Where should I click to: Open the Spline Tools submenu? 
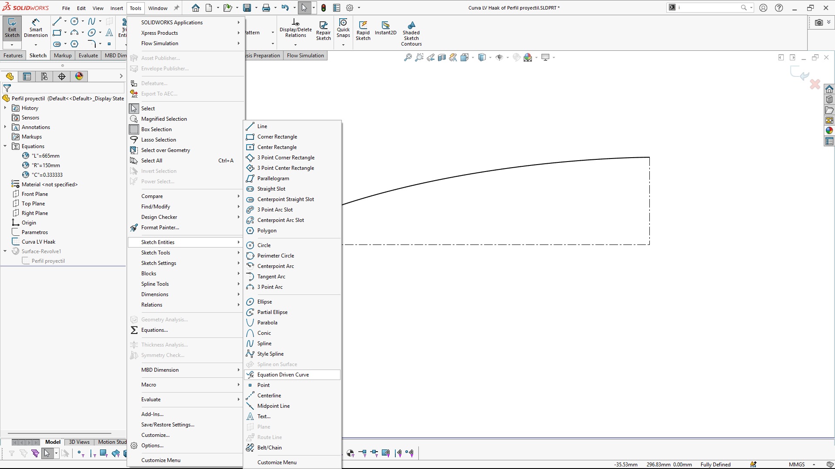(x=155, y=284)
